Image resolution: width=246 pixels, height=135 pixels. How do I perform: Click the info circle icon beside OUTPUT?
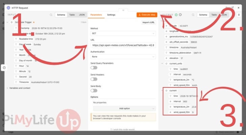tap(180, 15)
